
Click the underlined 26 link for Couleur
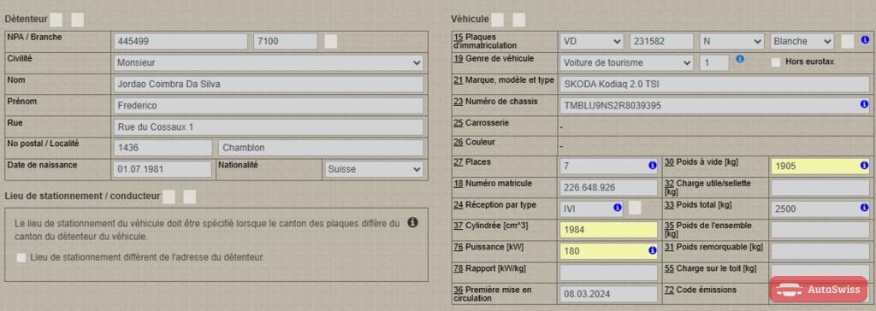(x=459, y=142)
